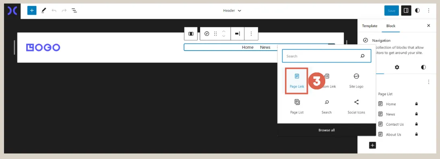Click the lock icon beside Contact Us
This screenshot has height=159, width=440.
pyautogui.click(x=416, y=124)
